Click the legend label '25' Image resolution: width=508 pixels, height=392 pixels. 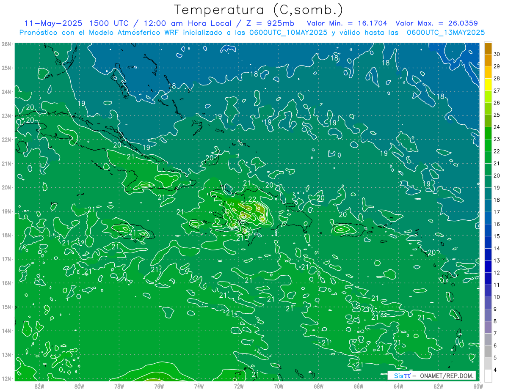pyautogui.click(x=497, y=115)
